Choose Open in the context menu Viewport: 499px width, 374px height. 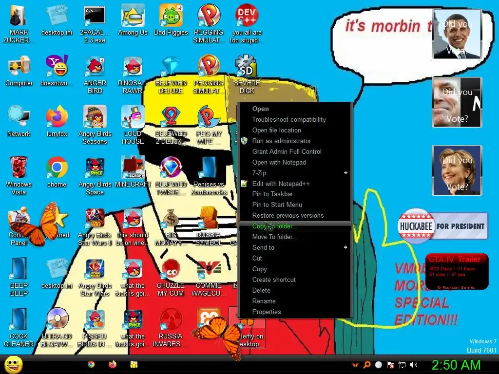coord(295,109)
